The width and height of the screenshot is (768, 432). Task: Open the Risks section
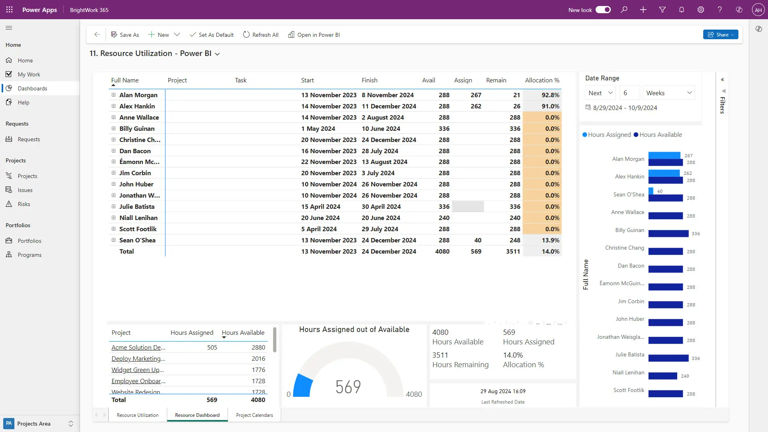[24, 204]
